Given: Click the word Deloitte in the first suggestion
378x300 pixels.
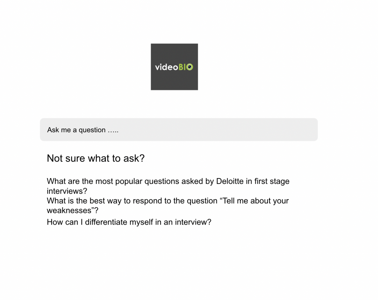Looking at the screenshot, I should (x=230, y=181).
